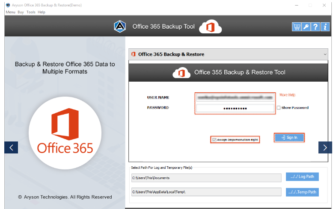333x209 pixels.
Task: Toggle Assign Impersonation Right checkbox
Action: point(214,140)
